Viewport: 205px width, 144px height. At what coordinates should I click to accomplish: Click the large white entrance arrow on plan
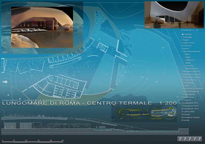5,82
